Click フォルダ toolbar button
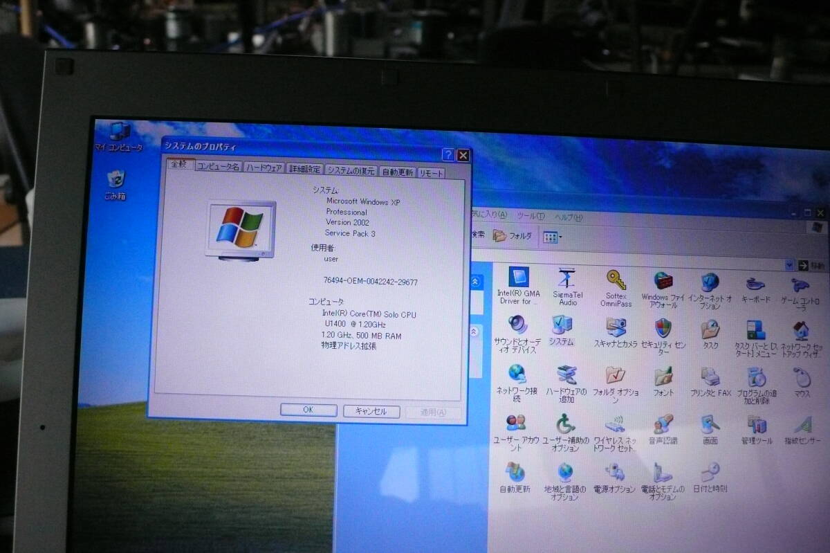This screenshot has width=830, height=553. point(513,236)
